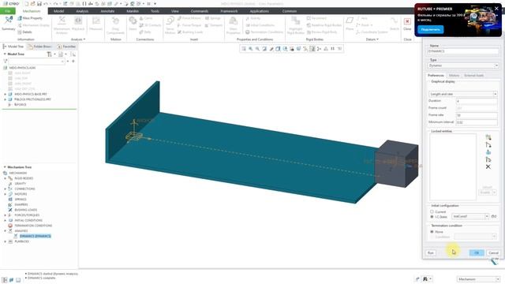This screenshot has height=284, width=505.
Task: Click the pause simulation icon in graphics toolbar
Action: pos(332,49)
